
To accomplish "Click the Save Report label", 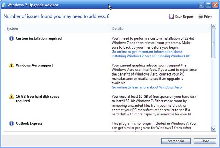I will (184, 17).
